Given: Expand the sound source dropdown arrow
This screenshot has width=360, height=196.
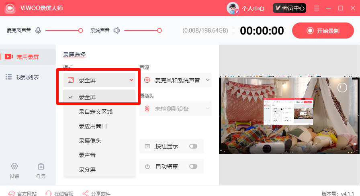Looking at the screenshot, I should pos(208,80).
